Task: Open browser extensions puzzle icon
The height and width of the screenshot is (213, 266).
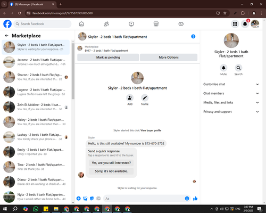Action: (243, 13)
